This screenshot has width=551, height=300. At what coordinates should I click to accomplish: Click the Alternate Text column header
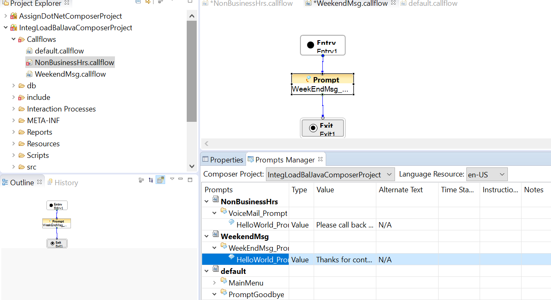[x=400, y=190]
